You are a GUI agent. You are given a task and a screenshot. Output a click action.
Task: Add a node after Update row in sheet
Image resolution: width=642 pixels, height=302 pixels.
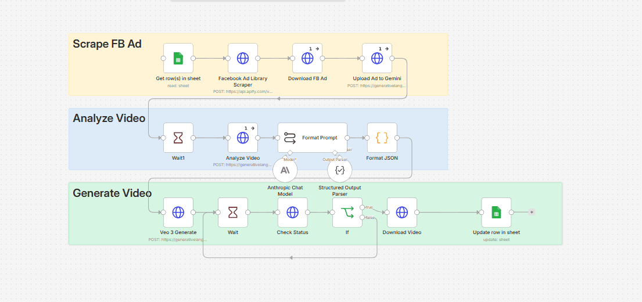point(532,212)
